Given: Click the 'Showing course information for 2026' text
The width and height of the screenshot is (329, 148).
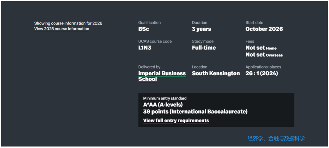Looking at the screenshot, I should pyautogui.click(x=68, y=23).
